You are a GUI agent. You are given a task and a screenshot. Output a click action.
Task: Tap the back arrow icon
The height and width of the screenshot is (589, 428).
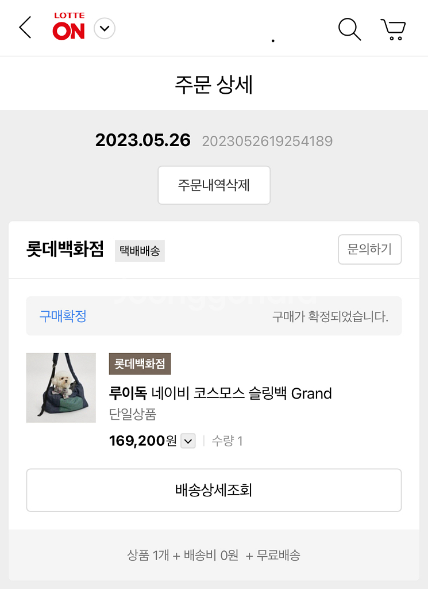pyautogui.click(x=25, y=28)
